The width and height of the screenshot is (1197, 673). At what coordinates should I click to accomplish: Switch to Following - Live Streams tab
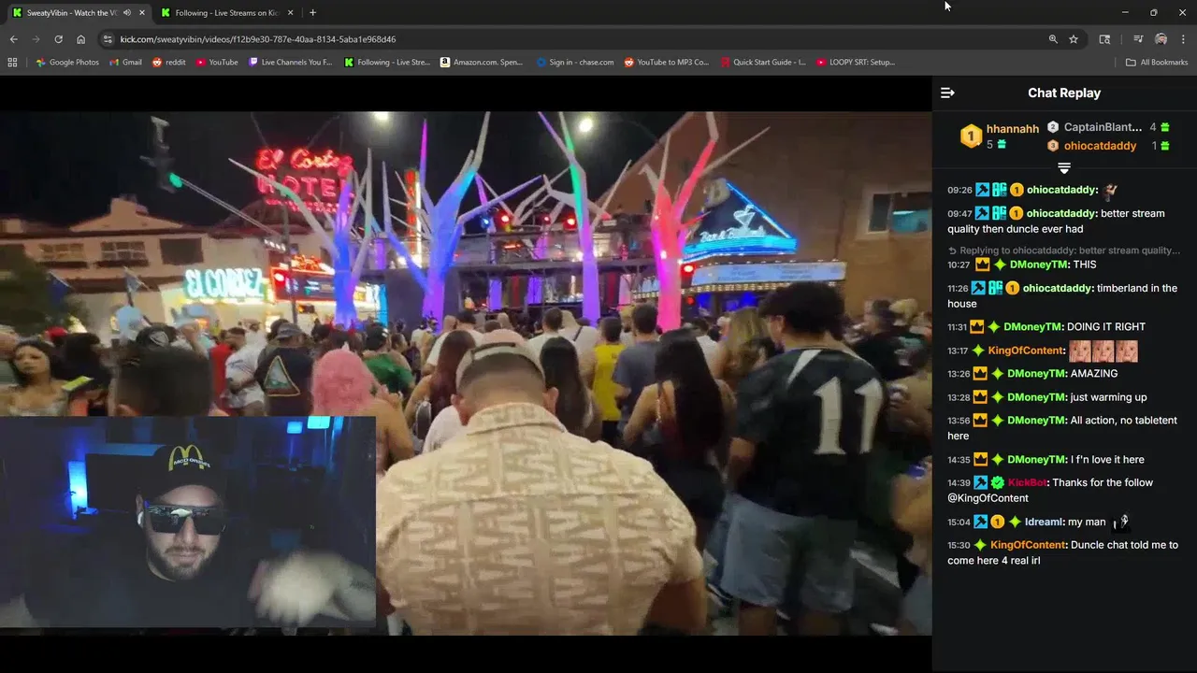[x=226, y=13]
